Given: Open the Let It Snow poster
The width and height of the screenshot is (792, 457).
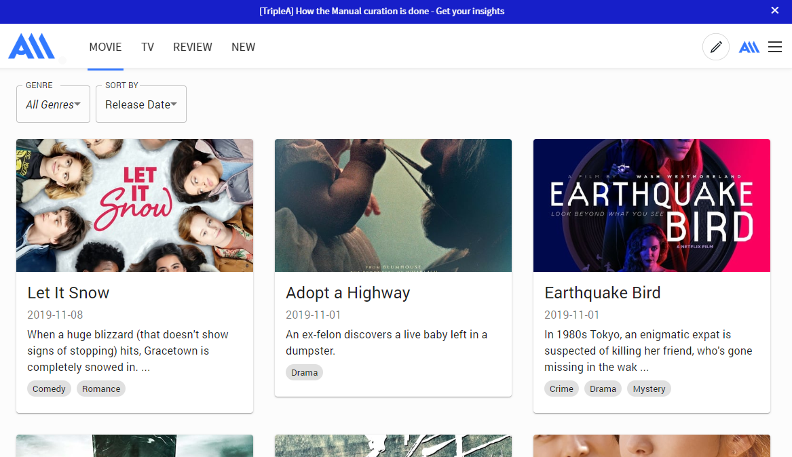Looking at the screenshot, I should (x=134, y=205).
